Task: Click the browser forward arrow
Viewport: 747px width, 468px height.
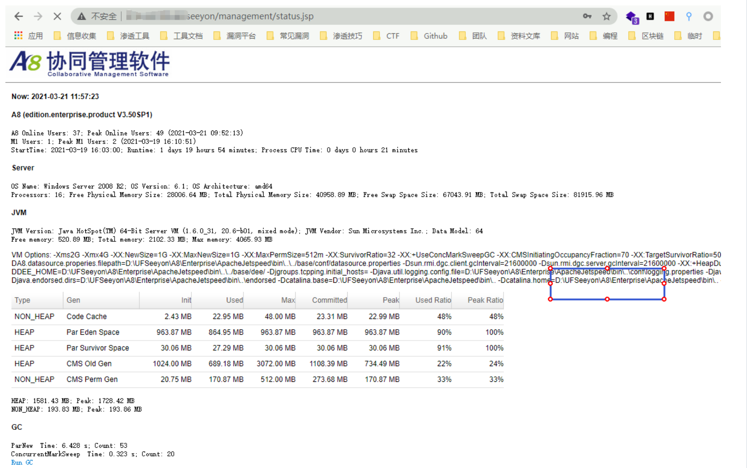Action: coord(38,17)
